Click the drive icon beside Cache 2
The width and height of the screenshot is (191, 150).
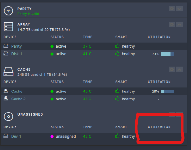point(6,99)
